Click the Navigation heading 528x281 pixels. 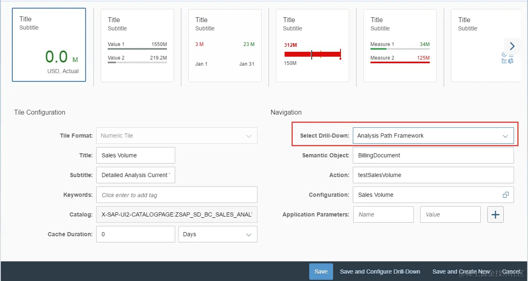[x=286, y=112]
